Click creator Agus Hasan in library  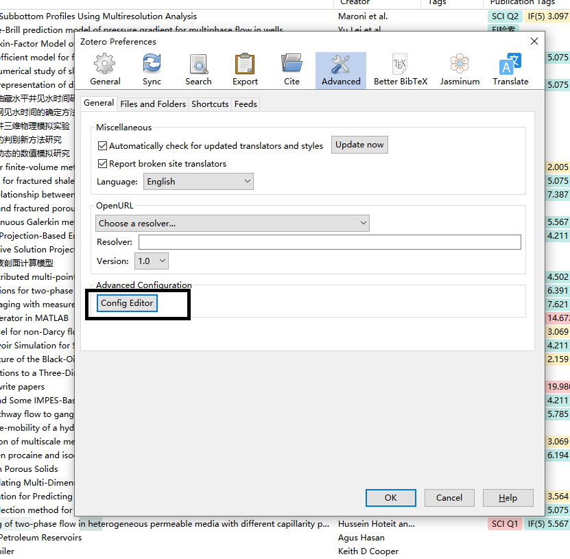click(x=361, y=538)
